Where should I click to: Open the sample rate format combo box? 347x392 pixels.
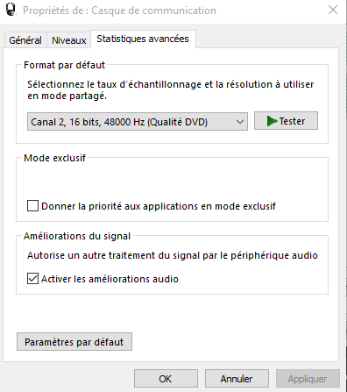tap(138, 122)
